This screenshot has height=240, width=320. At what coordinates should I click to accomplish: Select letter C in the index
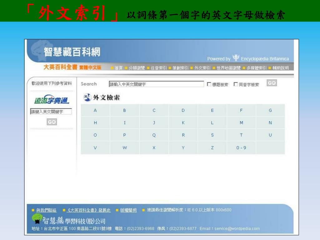point(154,110)
